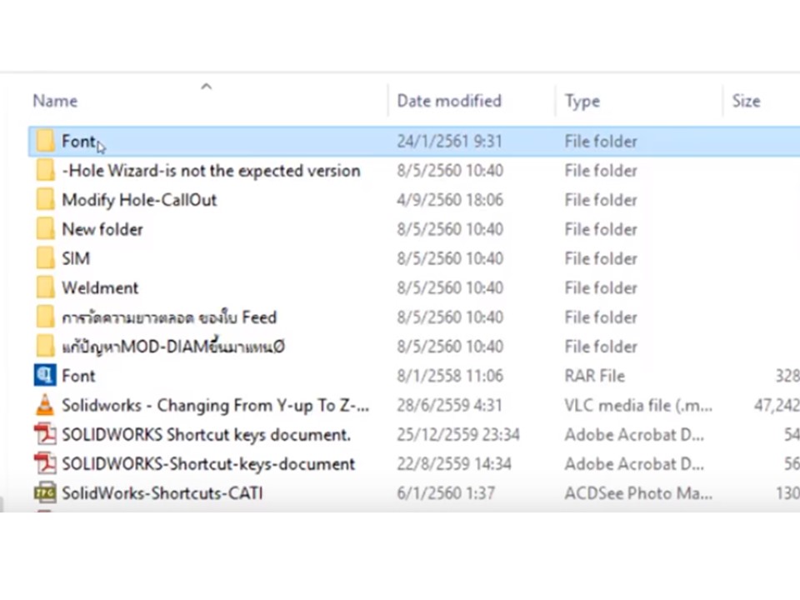The image size is (800, 600).
Task: Select "-Hole Wizard-is not the expected version" folder name
Action: click(x=211, y=170)
